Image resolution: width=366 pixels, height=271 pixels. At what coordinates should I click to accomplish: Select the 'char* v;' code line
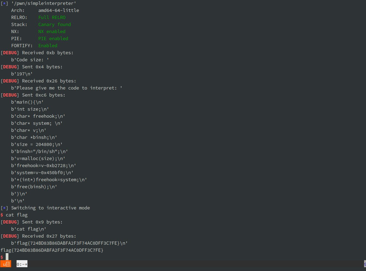click(29, 130)
